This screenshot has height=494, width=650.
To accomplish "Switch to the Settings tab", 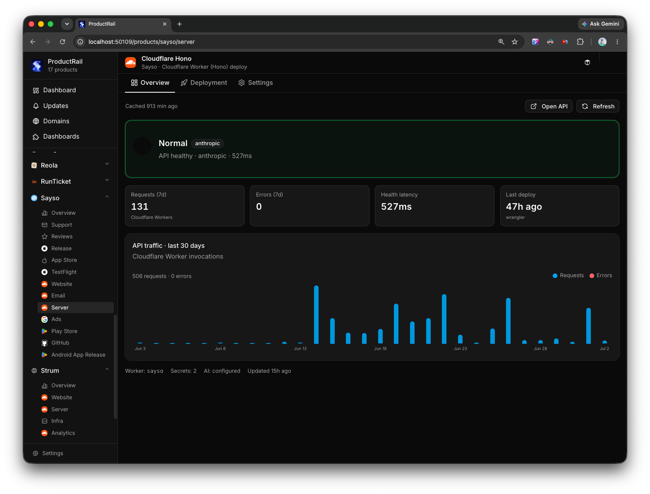I will click(256, 83).
